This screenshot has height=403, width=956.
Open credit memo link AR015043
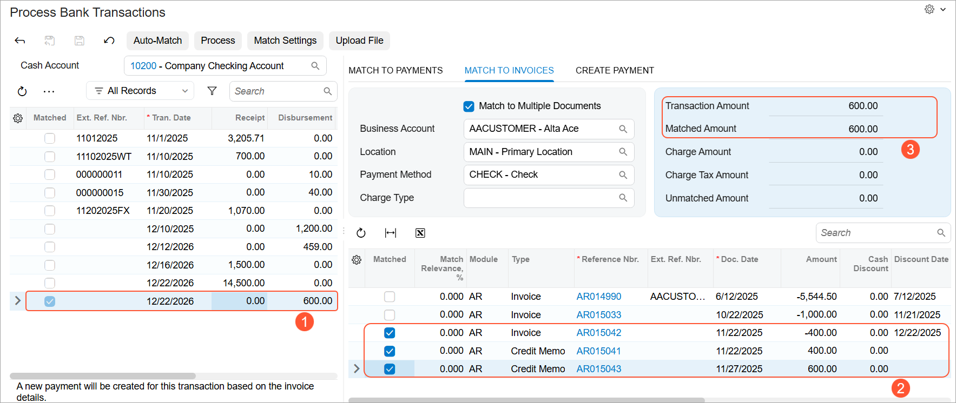(x=599, y=369)
